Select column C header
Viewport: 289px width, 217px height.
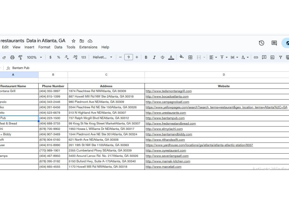(106, 75)
